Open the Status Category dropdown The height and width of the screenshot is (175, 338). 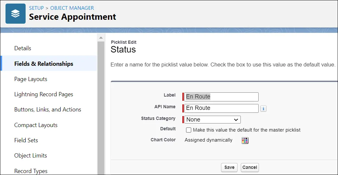pos(213,120)
